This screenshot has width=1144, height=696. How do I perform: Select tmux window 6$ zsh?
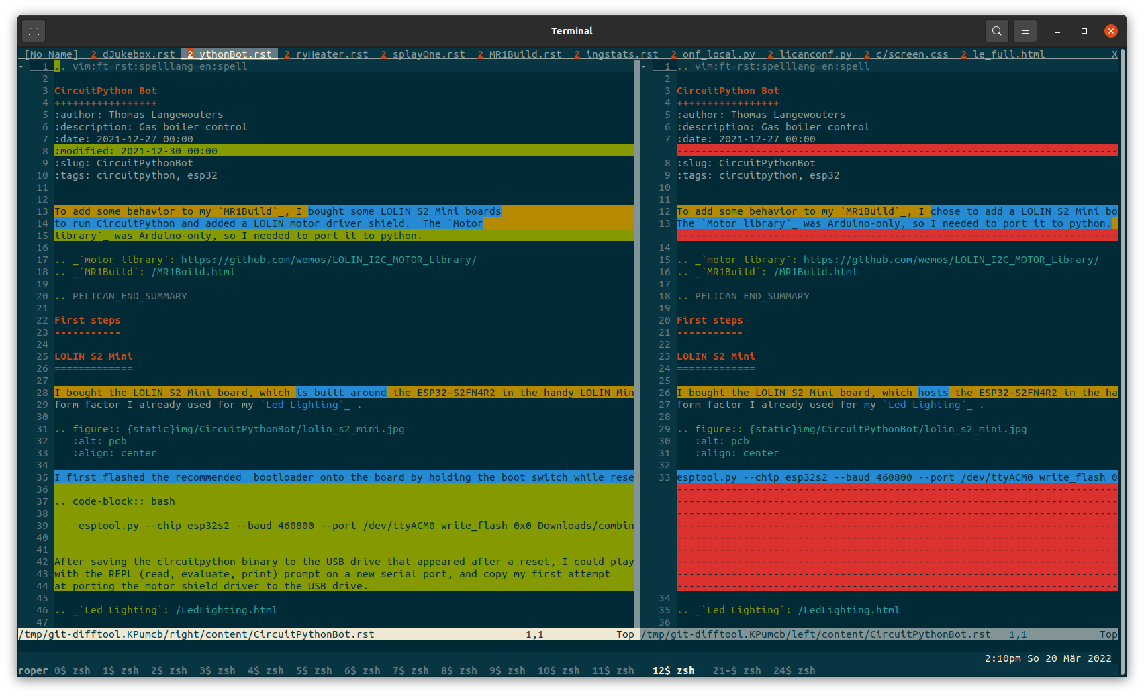click(363, 670)
